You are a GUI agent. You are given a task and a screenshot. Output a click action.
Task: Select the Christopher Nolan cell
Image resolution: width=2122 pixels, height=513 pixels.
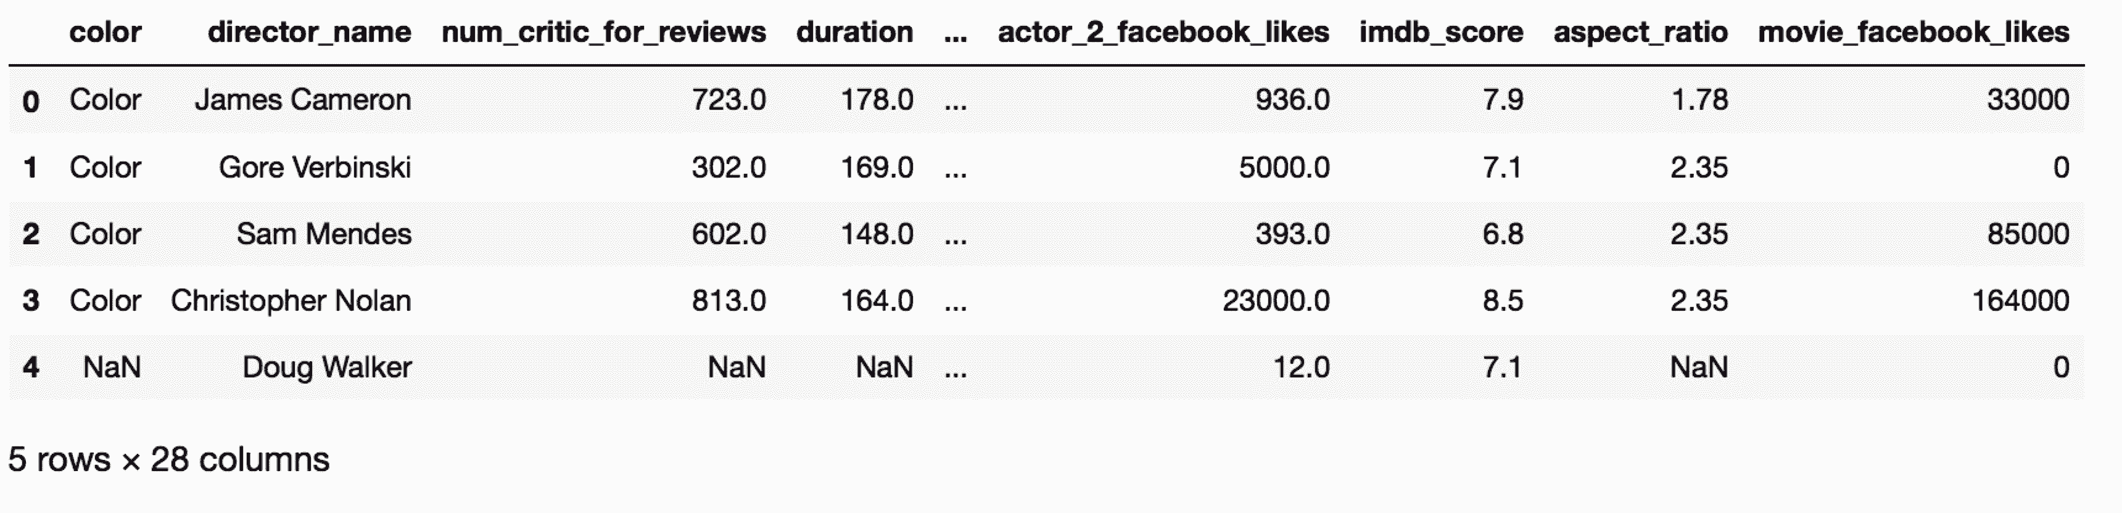[291, 300]
